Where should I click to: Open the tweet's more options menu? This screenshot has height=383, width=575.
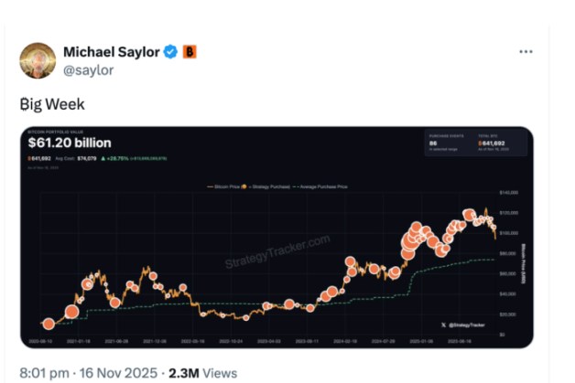coord(526,51)
